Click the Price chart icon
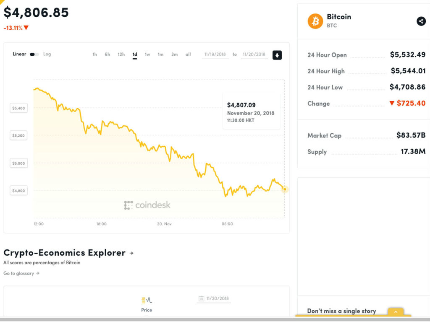The height and width of the screenshot is (322, 430). coord(147,300)
